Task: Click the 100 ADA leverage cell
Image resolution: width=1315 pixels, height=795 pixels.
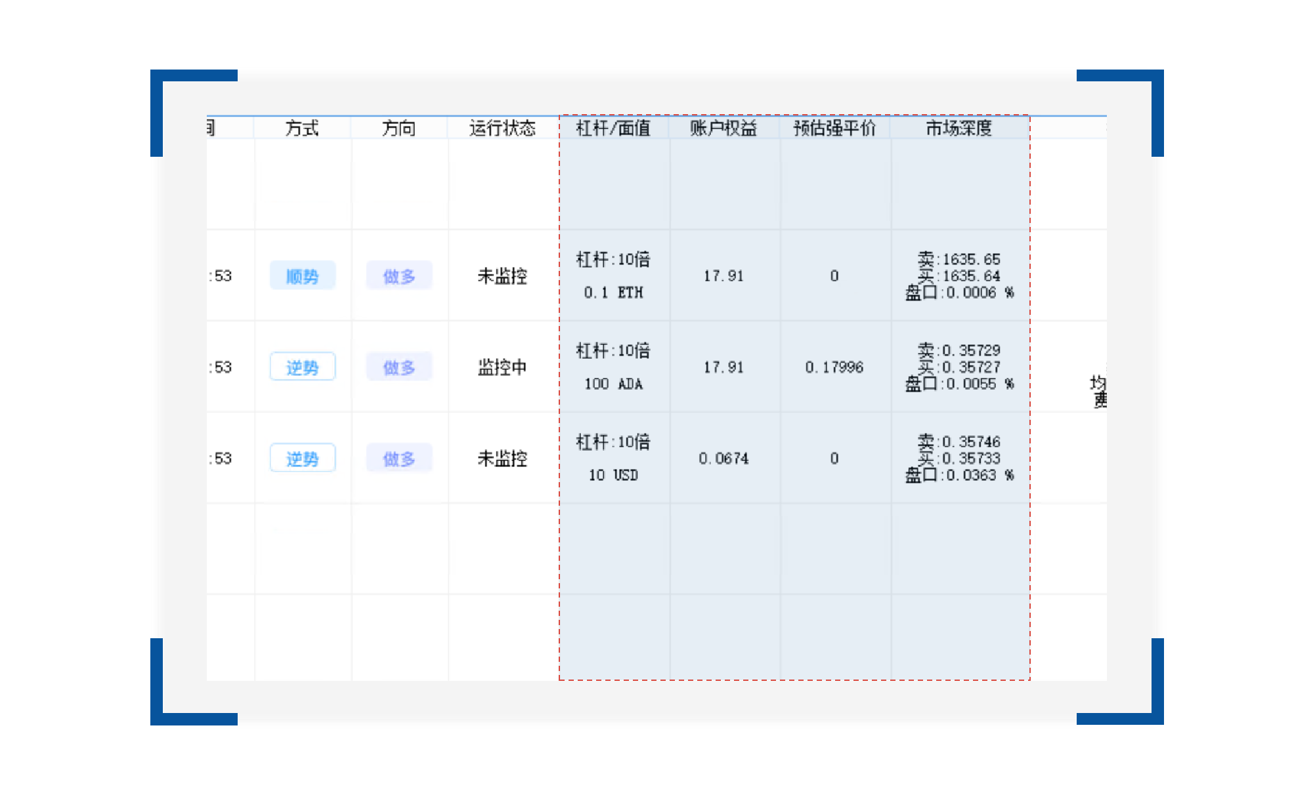Action: [x=613, y=383]
